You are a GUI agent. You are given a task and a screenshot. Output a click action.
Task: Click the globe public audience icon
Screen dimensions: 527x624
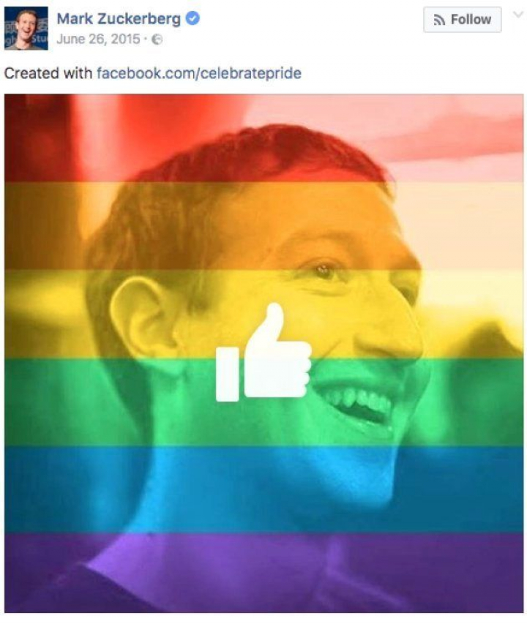click(157, 40)
